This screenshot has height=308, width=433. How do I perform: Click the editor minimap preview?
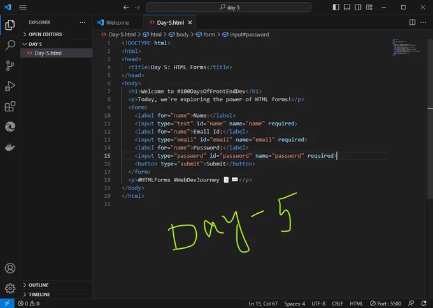coord(406,47)
